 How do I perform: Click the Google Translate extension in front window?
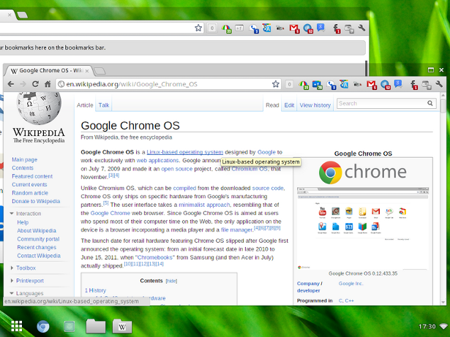(344, 84)
